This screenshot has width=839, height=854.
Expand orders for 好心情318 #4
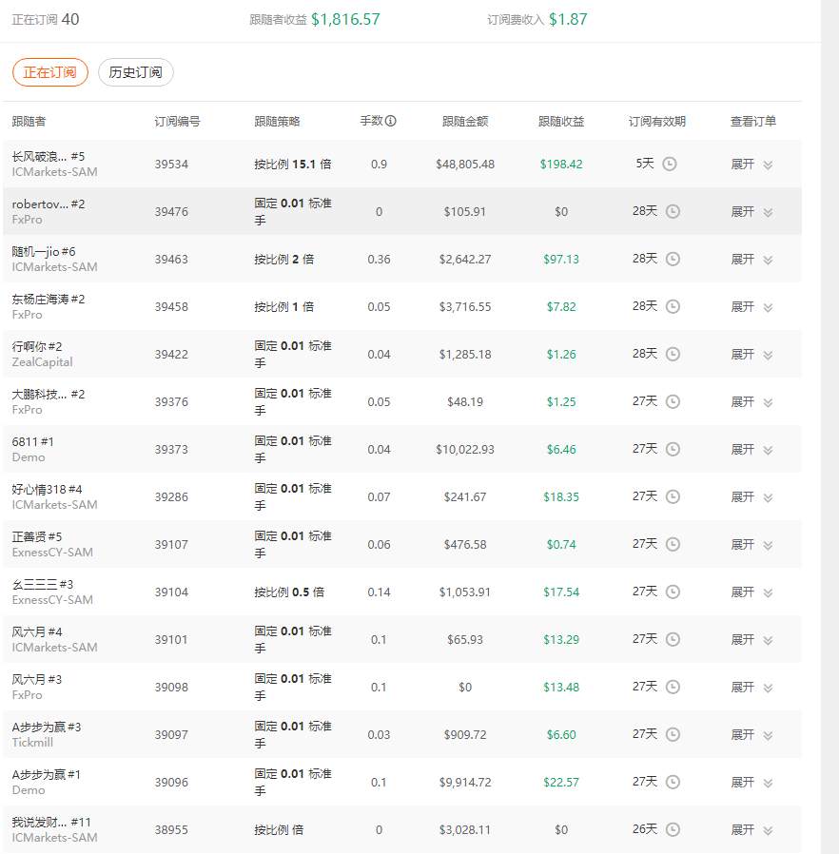[751, 496]
